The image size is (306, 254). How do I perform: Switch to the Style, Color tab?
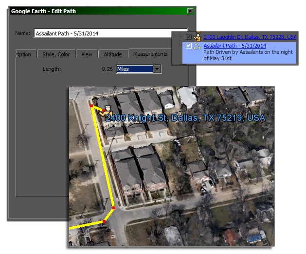[x=56, y=54]
